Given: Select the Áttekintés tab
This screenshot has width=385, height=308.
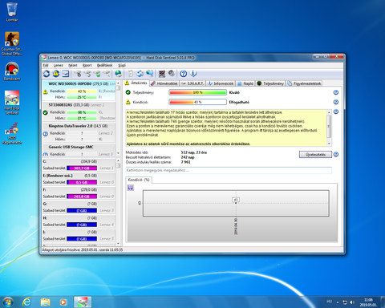Looking at the screenshot, I should (136, 83).
